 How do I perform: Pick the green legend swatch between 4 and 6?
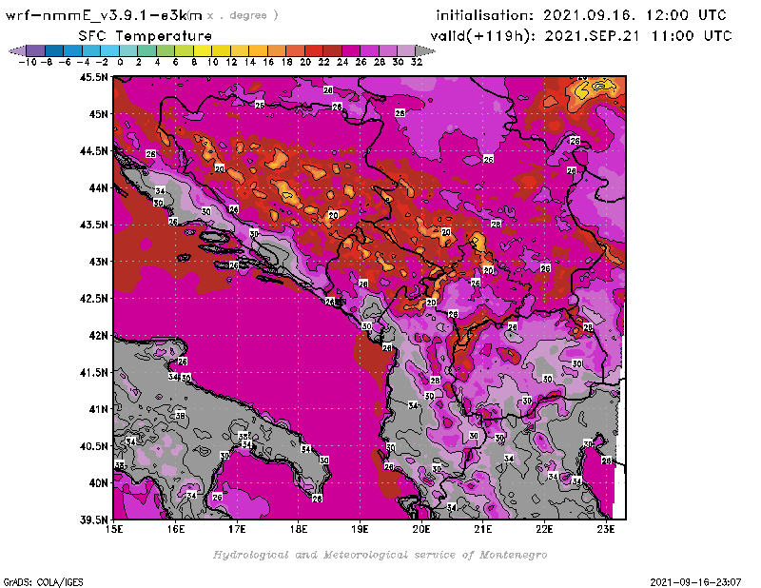[x=166, y=50]
